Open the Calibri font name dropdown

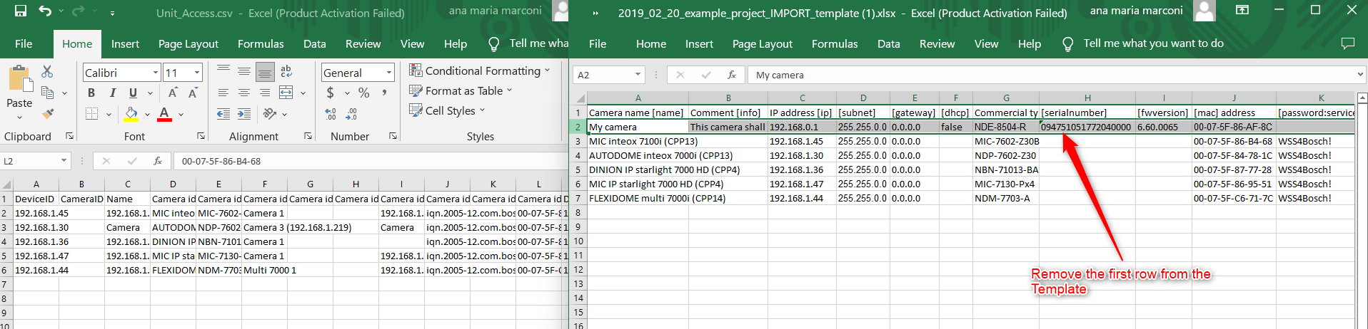[156, 73]
